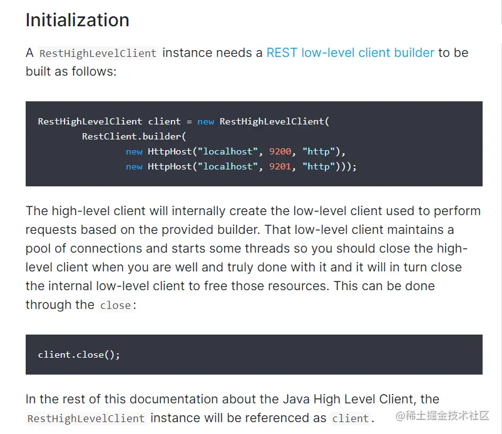Click the inline code 'close' after 'through the'
This screenshot has width=502, height=434.
coord(116,305)
